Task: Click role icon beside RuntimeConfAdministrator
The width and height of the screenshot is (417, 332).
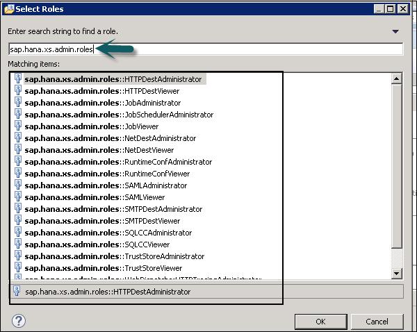Action: 18,161
